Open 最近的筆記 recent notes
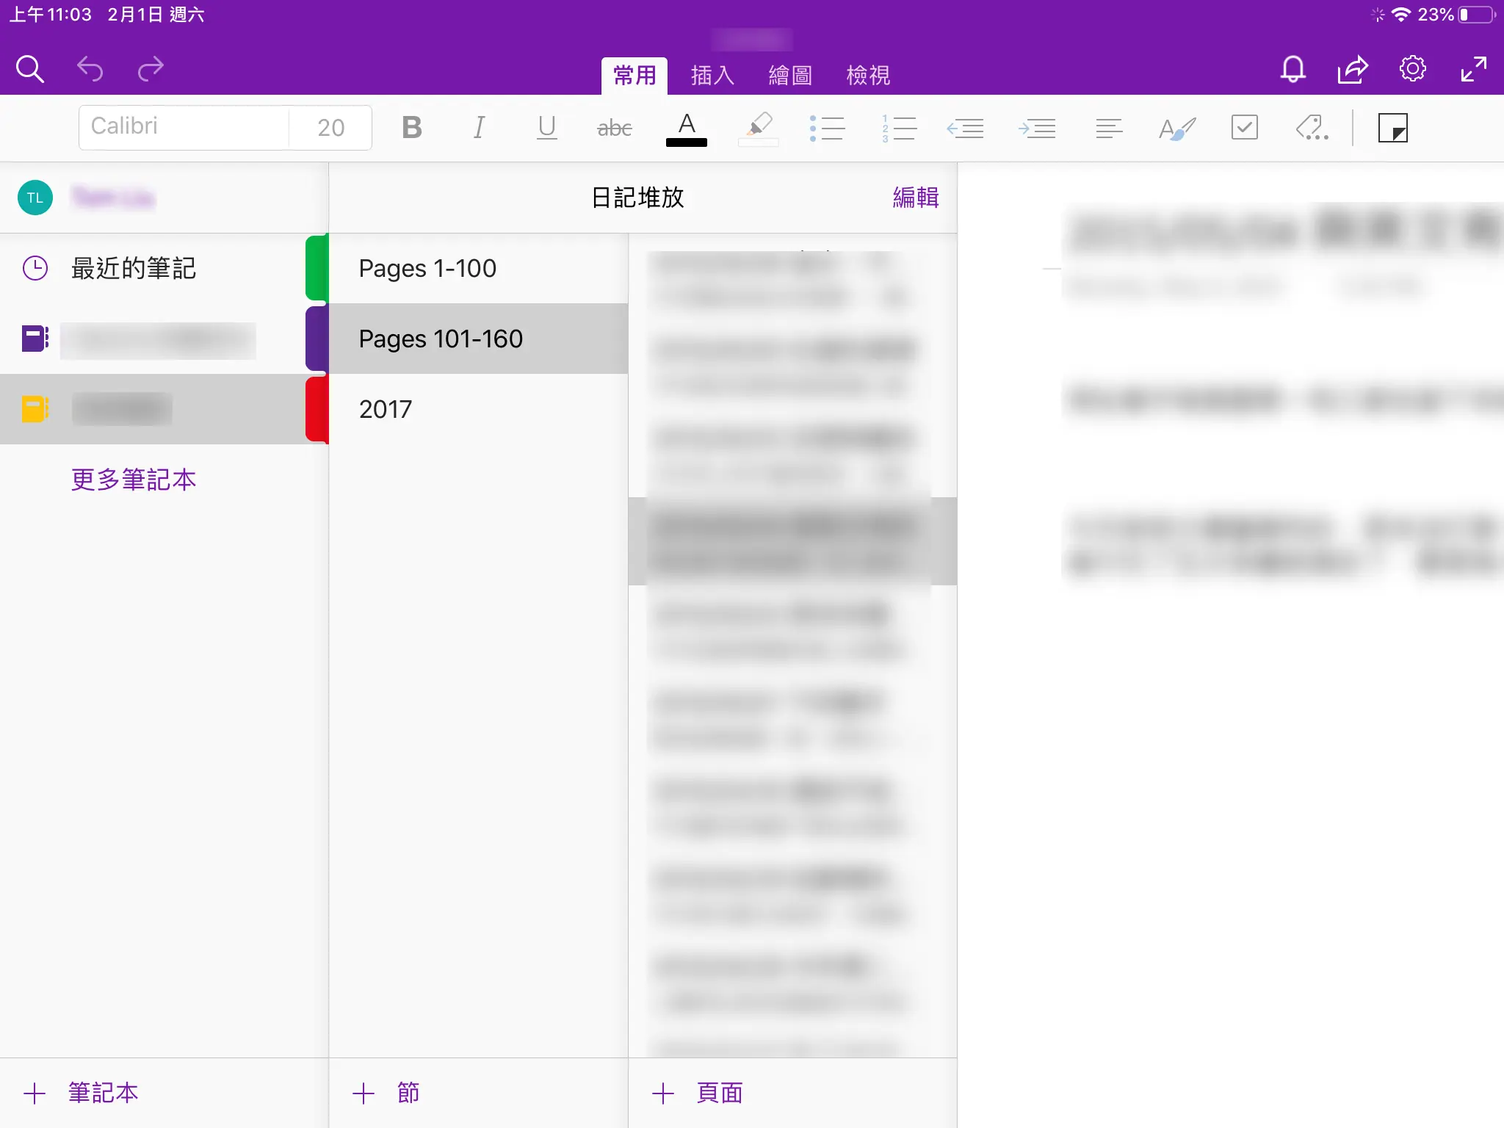Image resolution: width=1504 pixels, height=1128 pixels. click(x=153, y=268)
